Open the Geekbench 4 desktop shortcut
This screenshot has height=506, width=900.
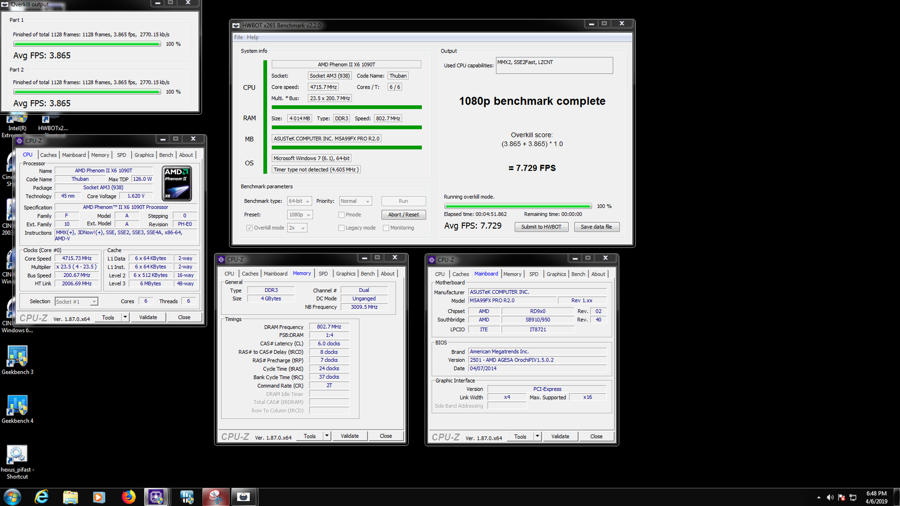coord(17,409)
